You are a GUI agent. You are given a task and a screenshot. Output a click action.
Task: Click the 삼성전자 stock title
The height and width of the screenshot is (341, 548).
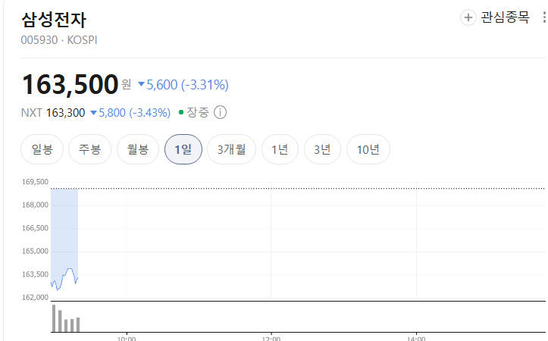(54, 20)
